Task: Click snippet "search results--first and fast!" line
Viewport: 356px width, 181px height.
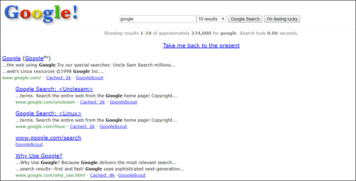Action: pyautogui.click(x=100, y=169)
